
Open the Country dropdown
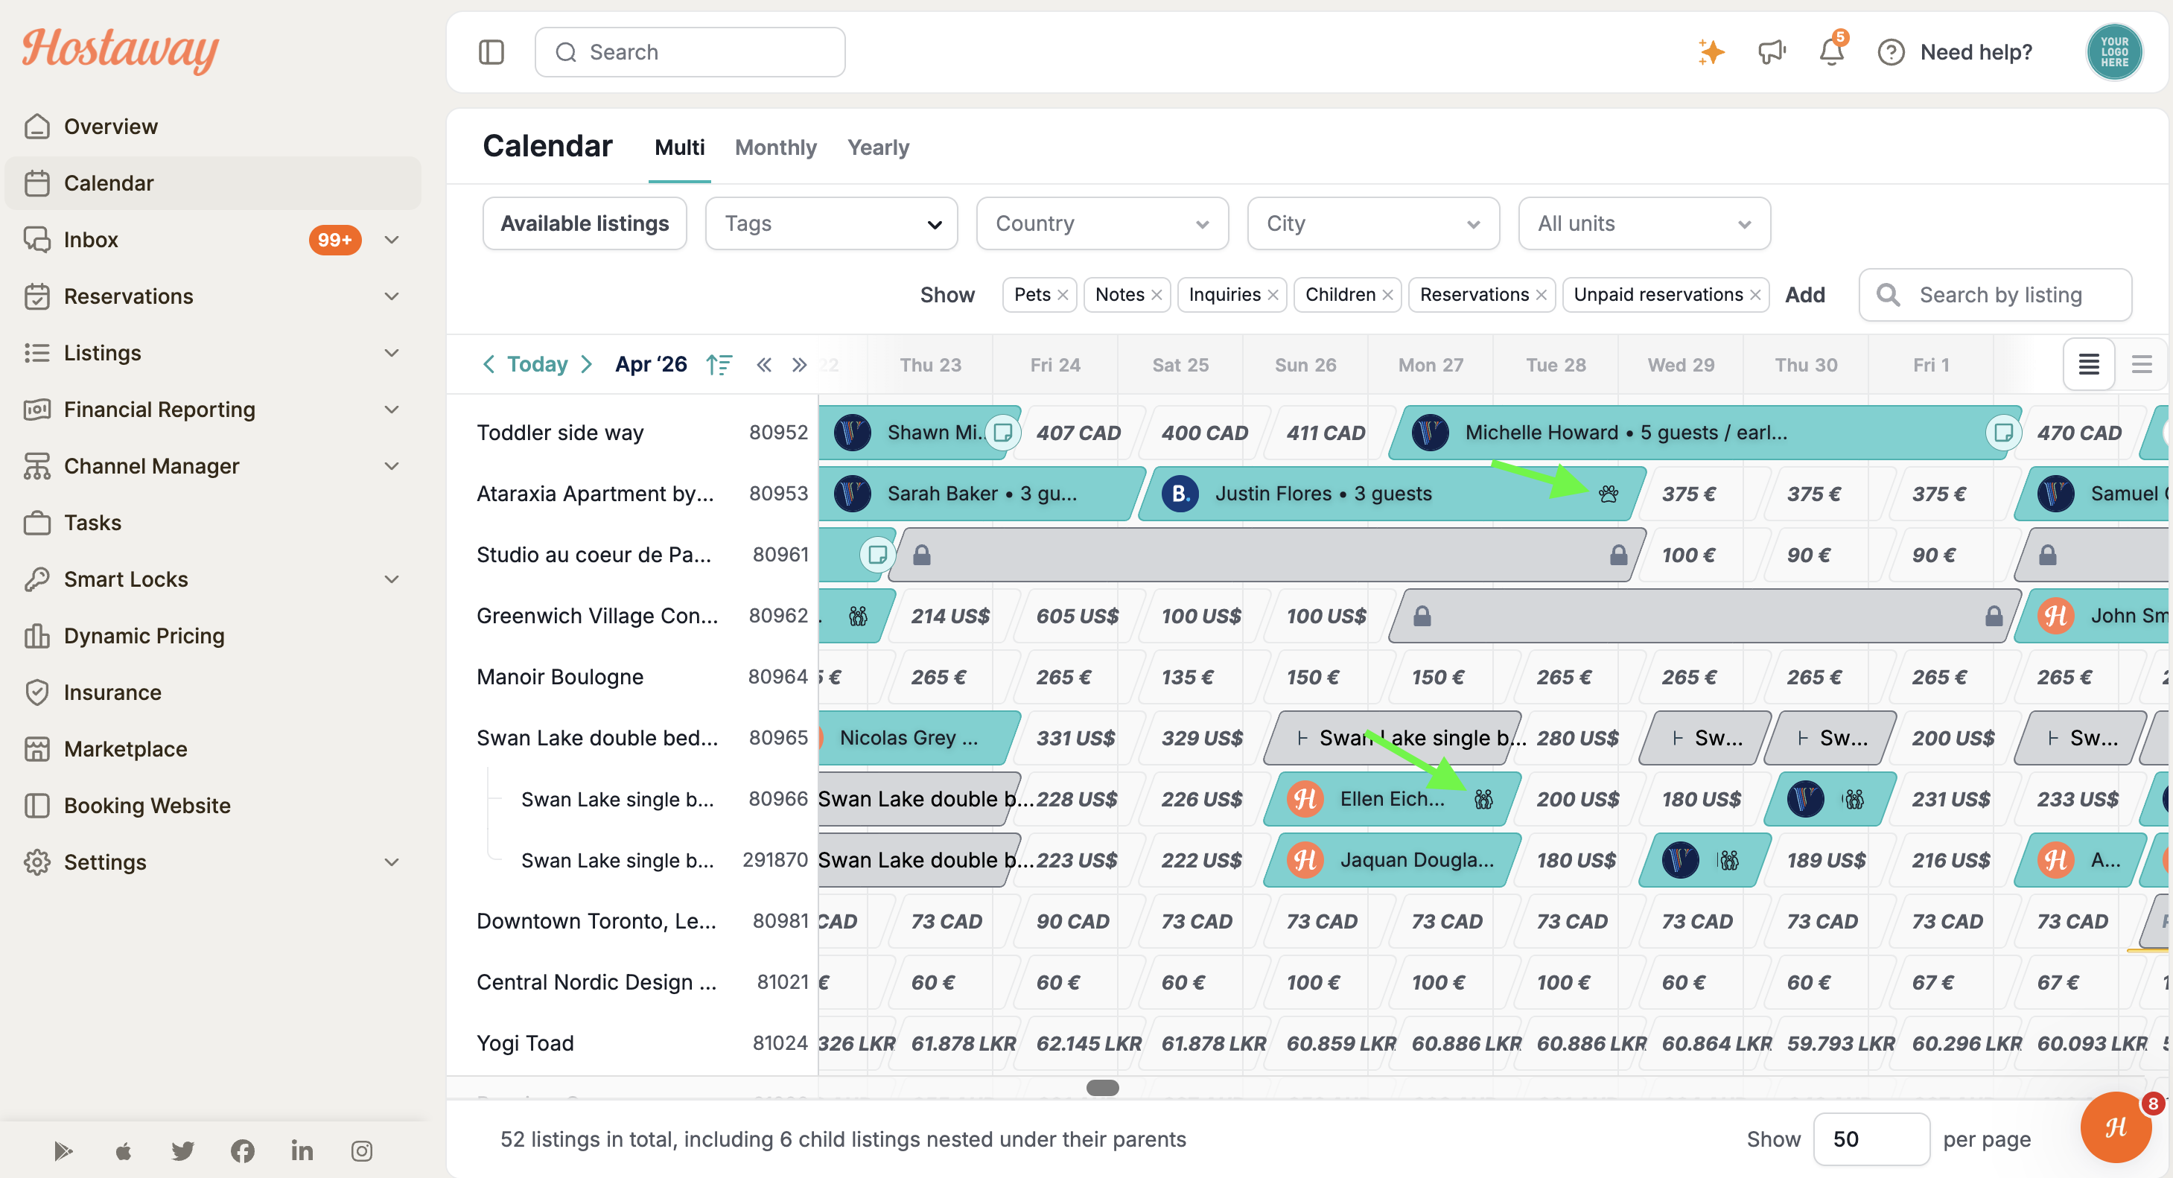[1101, 223]
